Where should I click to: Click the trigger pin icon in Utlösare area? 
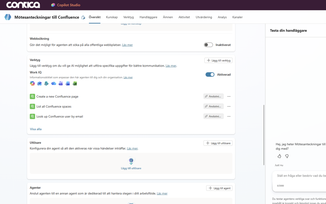[x=131, y=161]
